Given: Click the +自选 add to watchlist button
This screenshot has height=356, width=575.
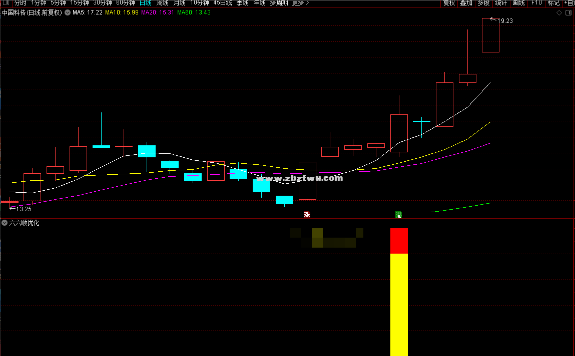Looking at the screenshot, I should coord(569,3).
